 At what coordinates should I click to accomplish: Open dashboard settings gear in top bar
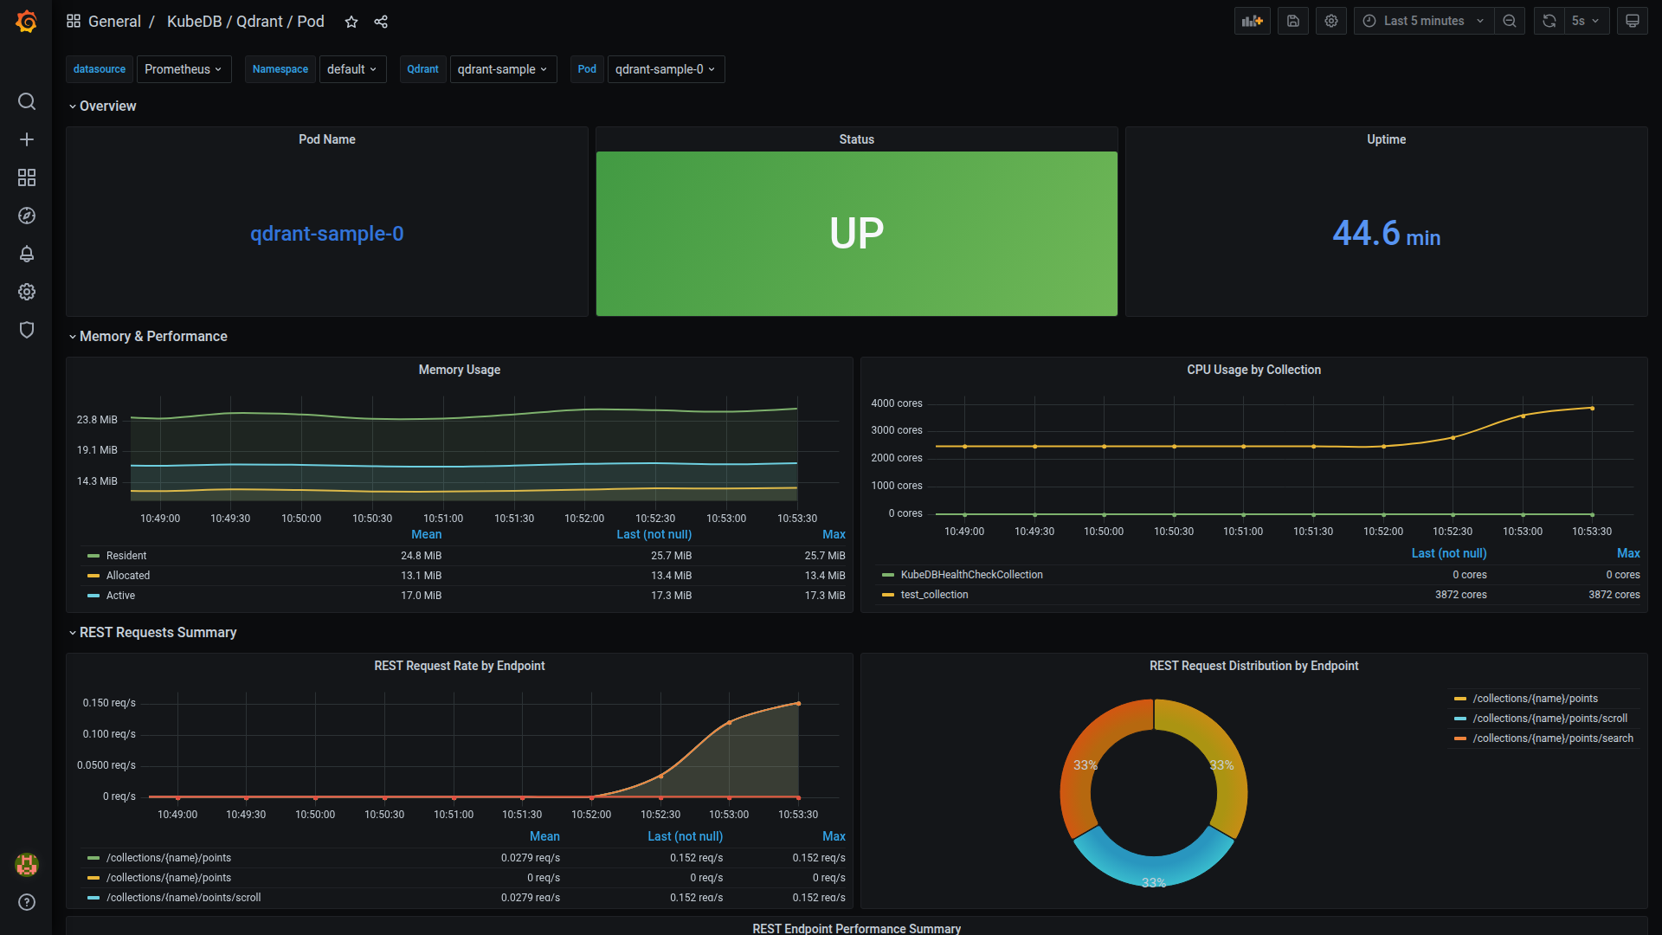tap(1331, 21)
